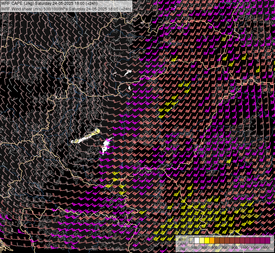The height and width of the screenshot is (253, 275).
Task: Click the WRF CAPE title line
Action: (x=49, y=3)
